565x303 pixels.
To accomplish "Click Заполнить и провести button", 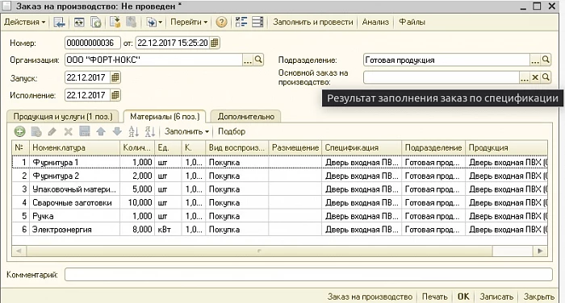I will (313, 22).
